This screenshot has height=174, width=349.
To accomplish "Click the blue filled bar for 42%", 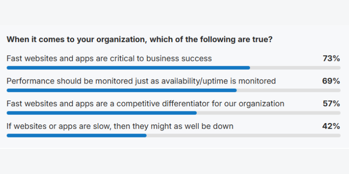I will tap(77, 135).
